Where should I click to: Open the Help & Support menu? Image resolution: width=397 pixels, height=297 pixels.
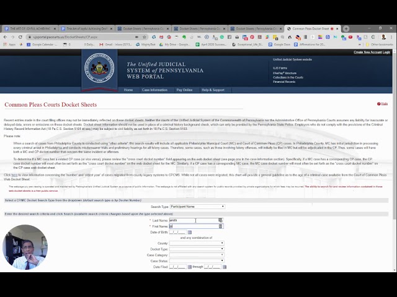click(x=213, y=90)
